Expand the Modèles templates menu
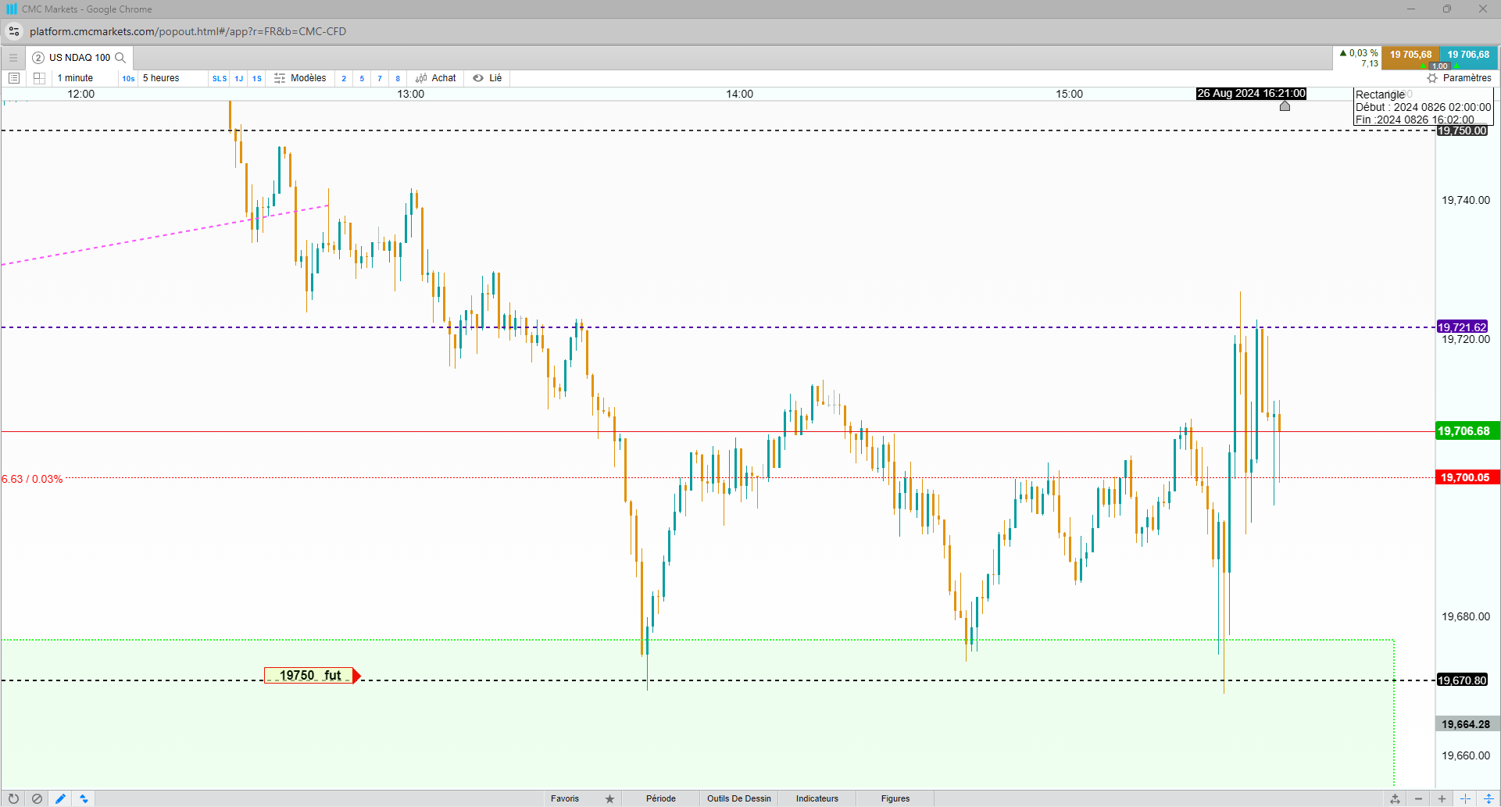This screenshot has width=1501, height=807. pos(300,78)
